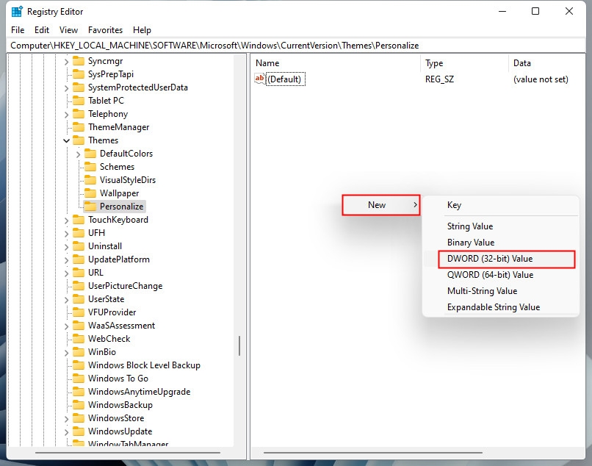592x466 pixels.
Task: Click the Wallpaper folder icon
Action: [90, 193]
